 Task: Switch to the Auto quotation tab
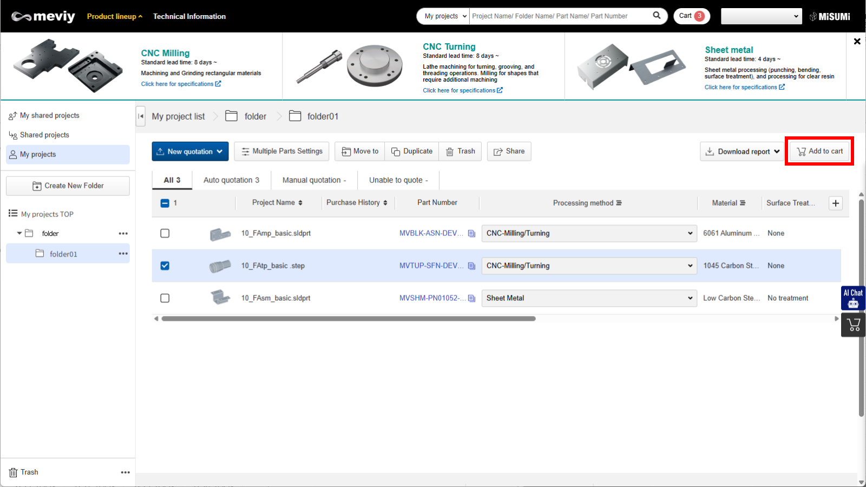(231, 180)
